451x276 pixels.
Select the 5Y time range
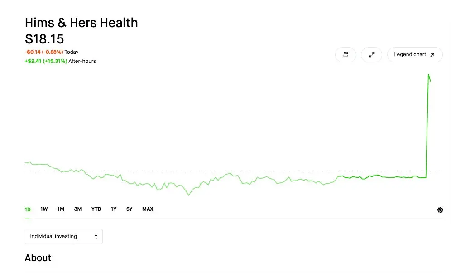point(129,209)
